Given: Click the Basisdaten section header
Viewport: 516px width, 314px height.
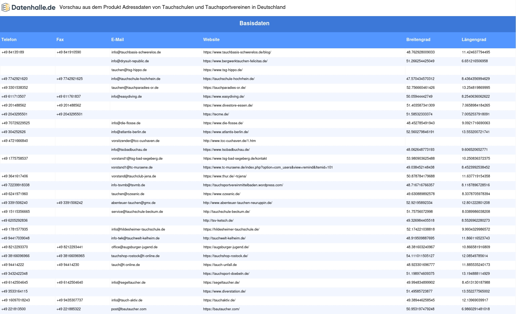Looking at the screenshot, I should (x=255, y=23).
